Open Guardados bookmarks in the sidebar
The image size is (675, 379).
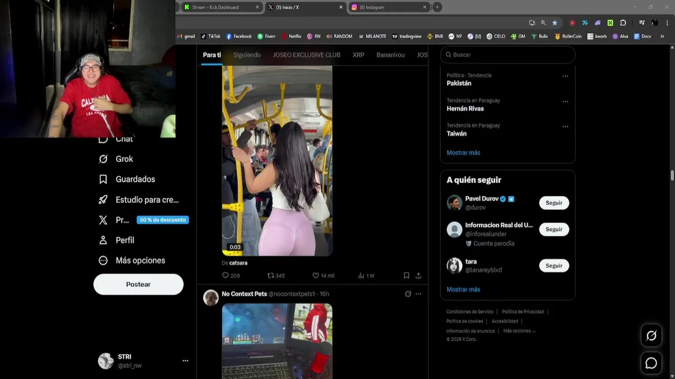[127, 179]
